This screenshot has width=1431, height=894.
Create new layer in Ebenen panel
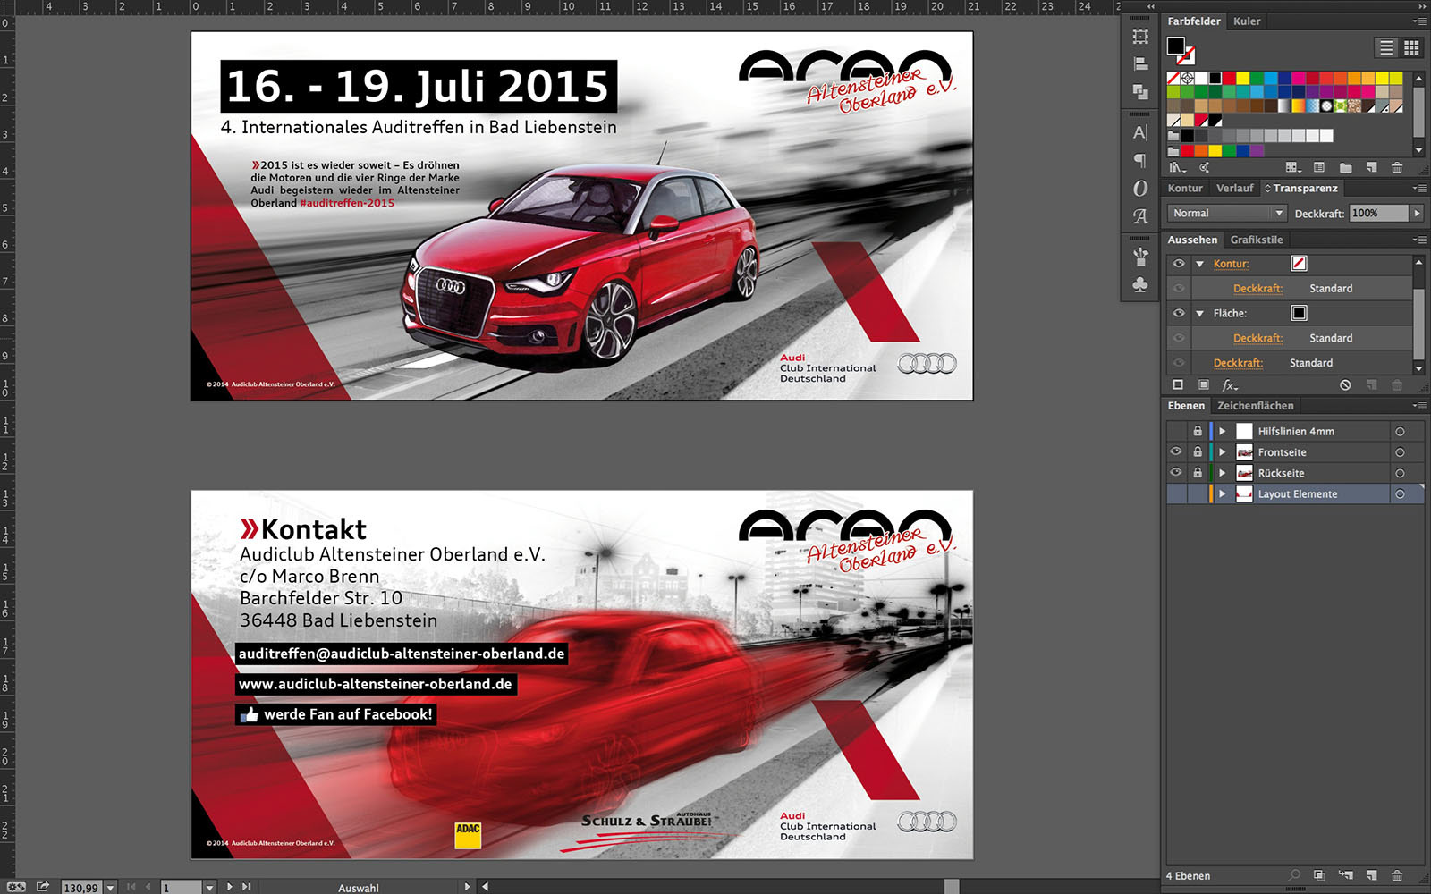coord(1371,875)
